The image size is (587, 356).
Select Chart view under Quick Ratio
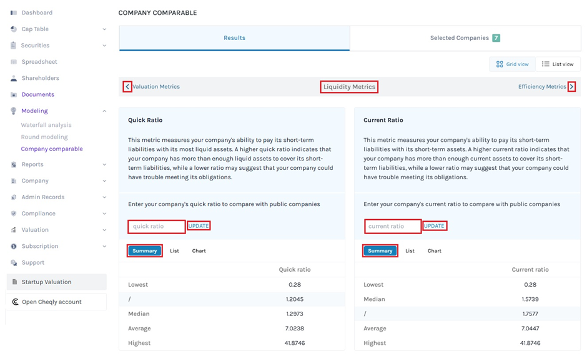pos(199,251)
